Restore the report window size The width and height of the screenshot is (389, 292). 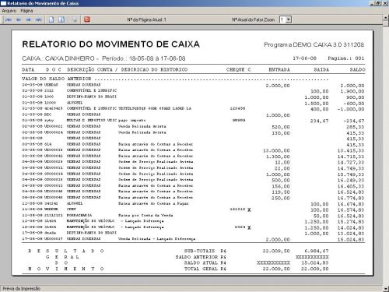point(379,3)
